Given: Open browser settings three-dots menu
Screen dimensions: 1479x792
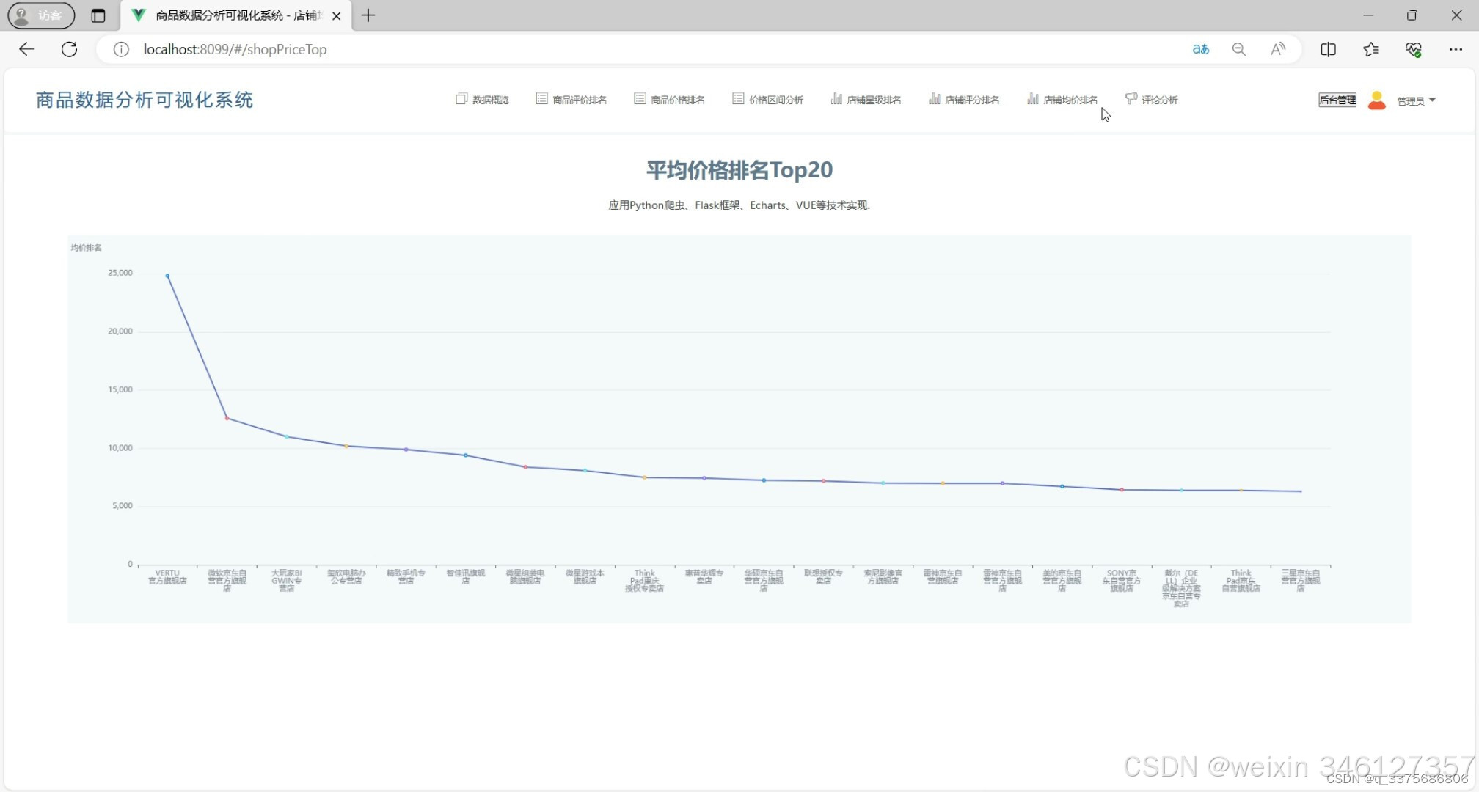Looking at the screenshot, I should click(1456, 49).
